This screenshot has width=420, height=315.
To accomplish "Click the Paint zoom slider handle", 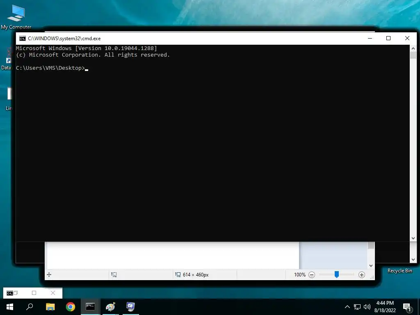I will tap(337, 274).
